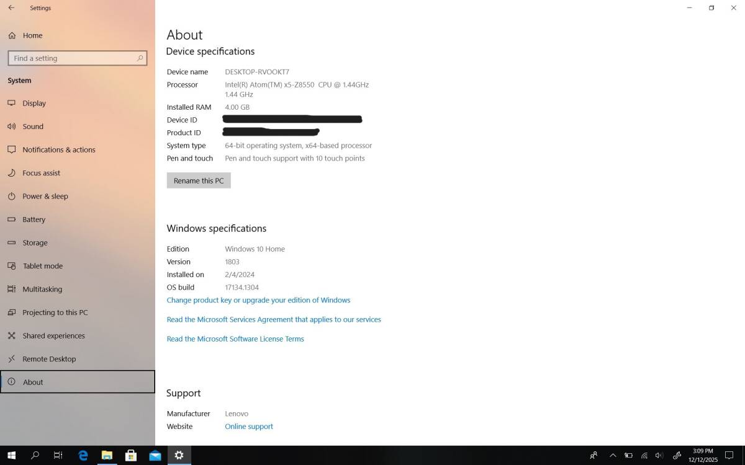Screen dimensions: 745x465
Task: Select Battery settings item
Action: pyautogui.click(x=34, y=219)
